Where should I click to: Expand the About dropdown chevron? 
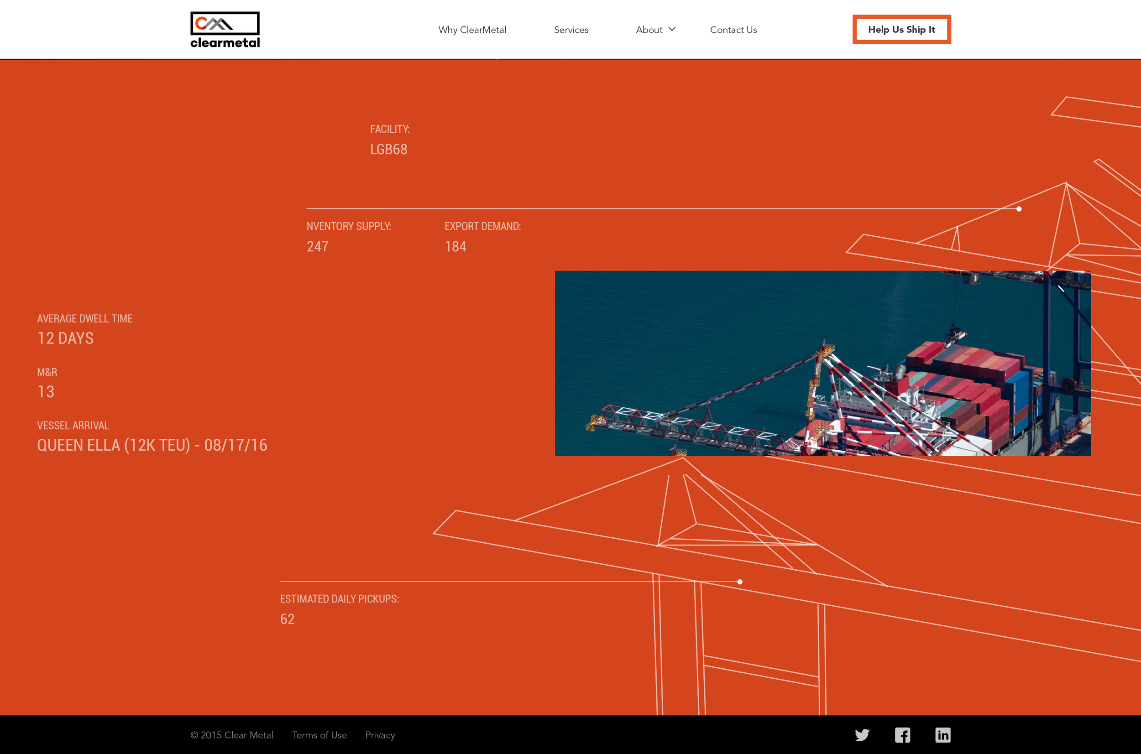tap(672, 29)
